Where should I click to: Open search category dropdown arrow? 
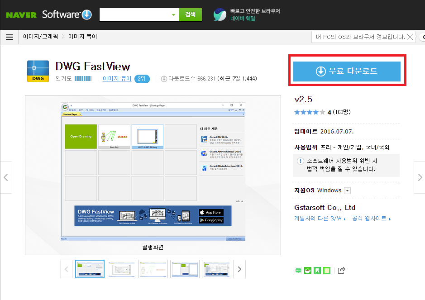point(173,15)
